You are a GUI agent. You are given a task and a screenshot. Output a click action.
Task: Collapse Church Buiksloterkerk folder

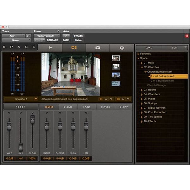coord(146,72)
